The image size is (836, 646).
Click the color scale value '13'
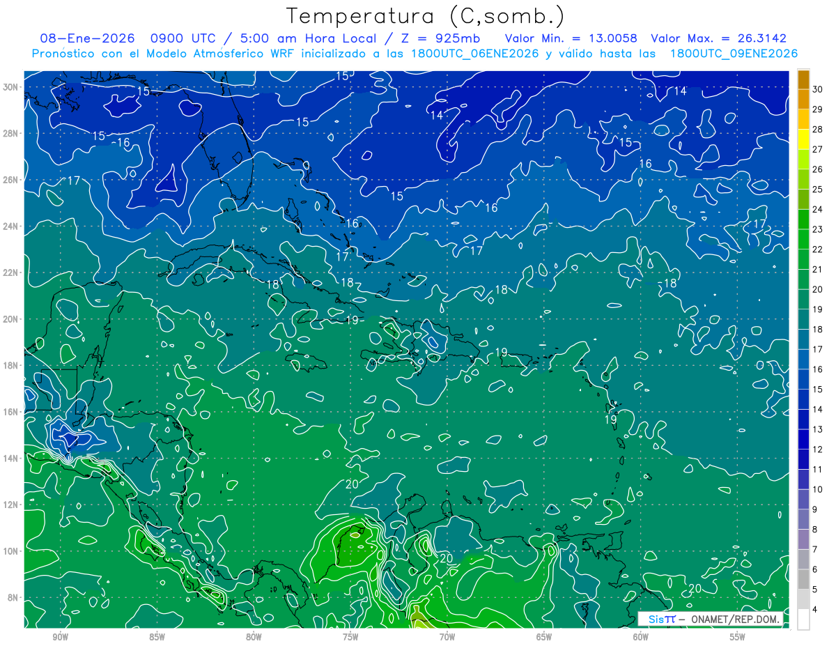[x=817, y=429]
